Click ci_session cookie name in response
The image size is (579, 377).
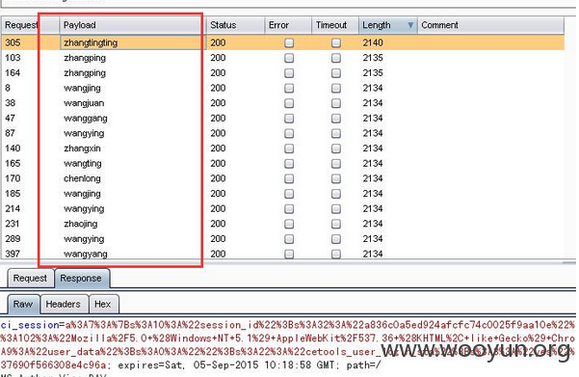point(30,325)
